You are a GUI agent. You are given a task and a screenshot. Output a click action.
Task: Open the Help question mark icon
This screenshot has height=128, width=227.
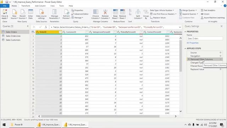(x=225, y=6)
